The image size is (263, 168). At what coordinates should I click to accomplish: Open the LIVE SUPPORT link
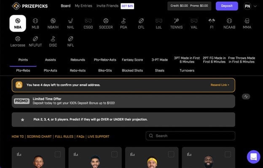tap(98, 136)
